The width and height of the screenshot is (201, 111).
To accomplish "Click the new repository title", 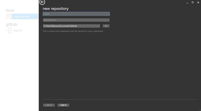I will [55, 9].
